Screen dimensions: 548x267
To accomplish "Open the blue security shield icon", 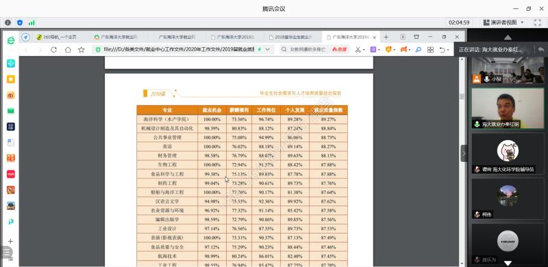I will click(x=20, y=23).
